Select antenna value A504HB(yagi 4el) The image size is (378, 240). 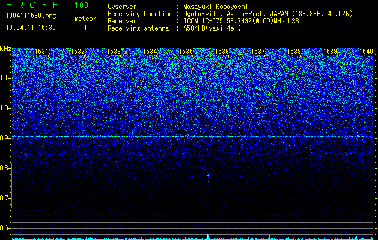[x=212, y=28]
